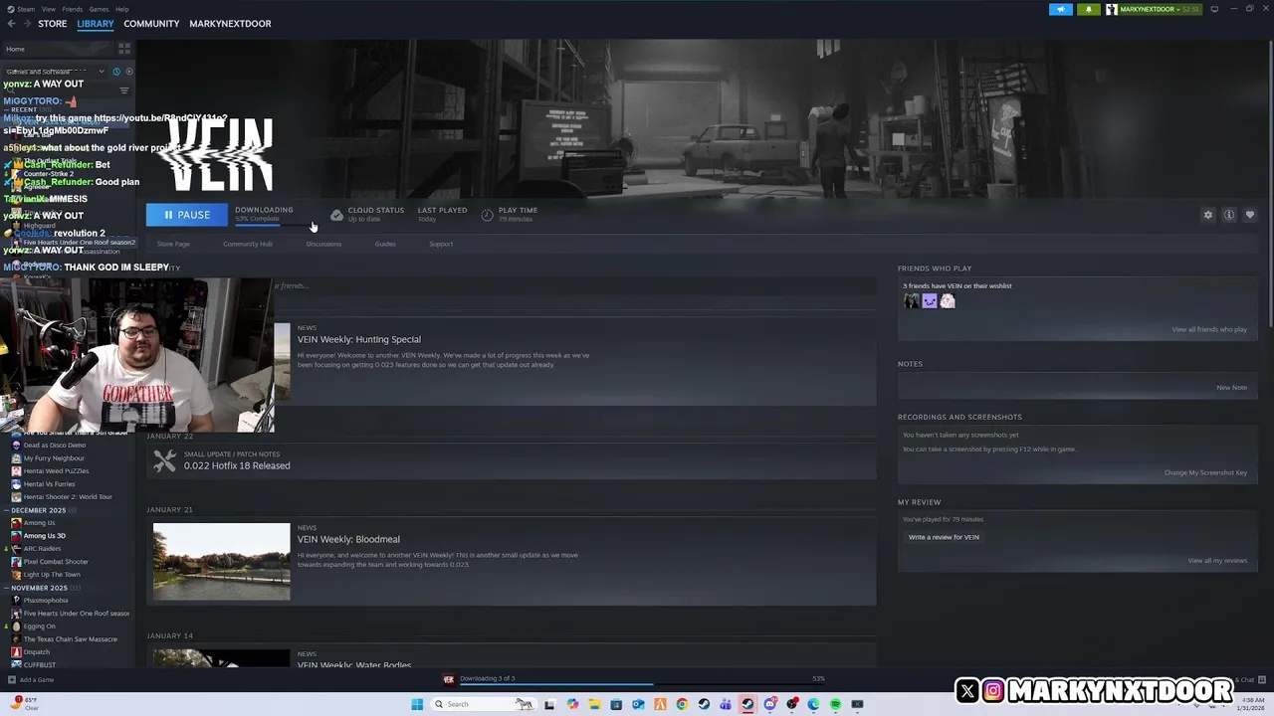Add VEIN to favorites heart icon
1274x716 pixels.
1250,215
